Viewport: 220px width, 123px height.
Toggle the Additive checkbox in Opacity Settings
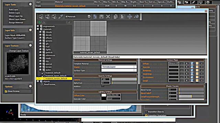103,86
